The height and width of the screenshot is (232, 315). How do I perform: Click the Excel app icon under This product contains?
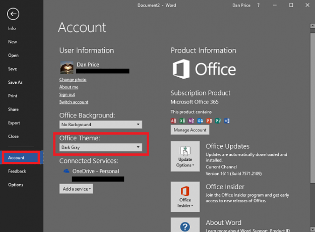pyautogui.click(x=182, y=121)
